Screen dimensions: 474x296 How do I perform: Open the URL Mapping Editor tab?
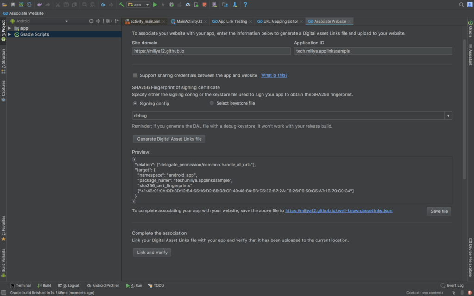280,21
